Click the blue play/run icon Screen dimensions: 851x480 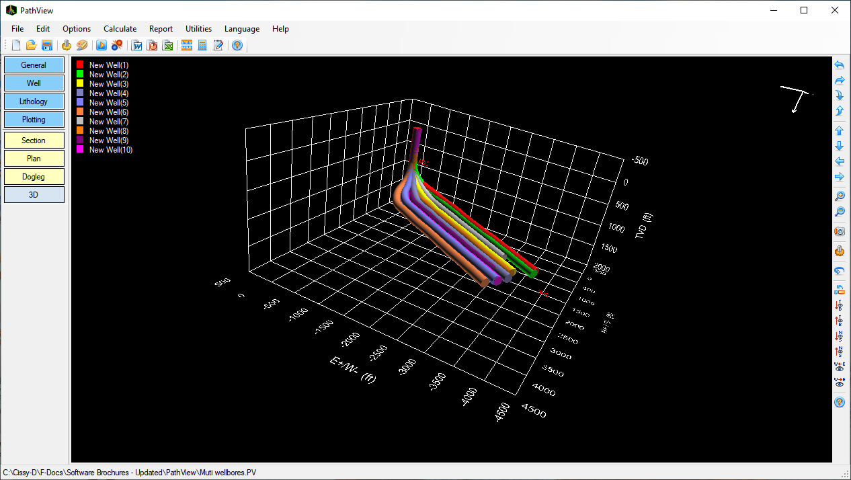(102, 46)
